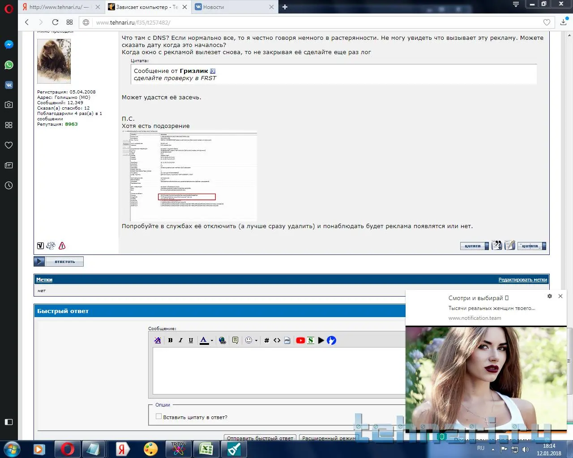Click the bear avatar of the poster
The image size is (573, 458).
coord(54,61)
